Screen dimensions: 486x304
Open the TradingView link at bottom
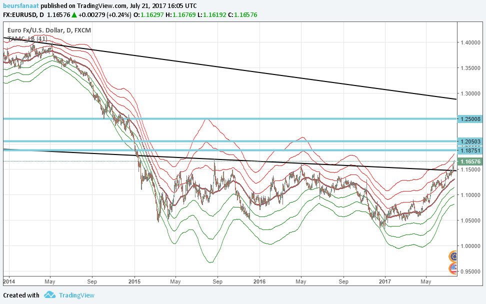click(x=76, y=295)
